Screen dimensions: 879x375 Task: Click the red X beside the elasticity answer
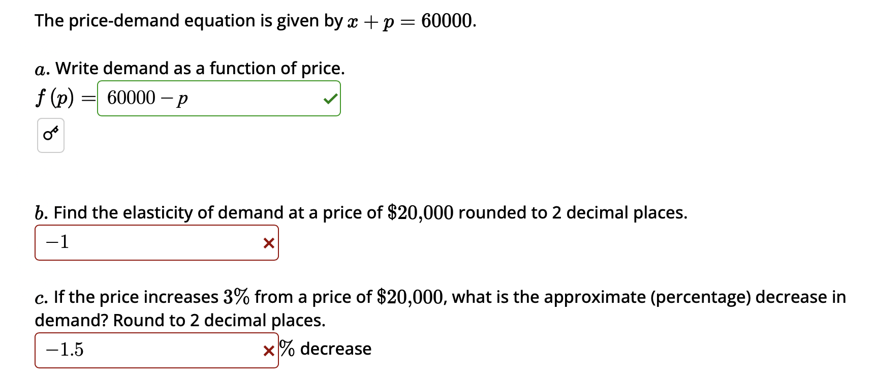tap(269, 243)
